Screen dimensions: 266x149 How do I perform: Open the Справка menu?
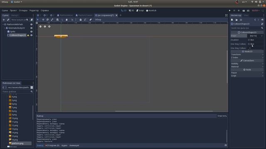click(44, 10)
